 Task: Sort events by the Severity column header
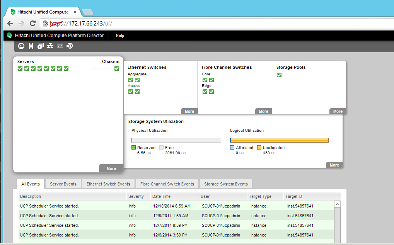click(138, 196)
